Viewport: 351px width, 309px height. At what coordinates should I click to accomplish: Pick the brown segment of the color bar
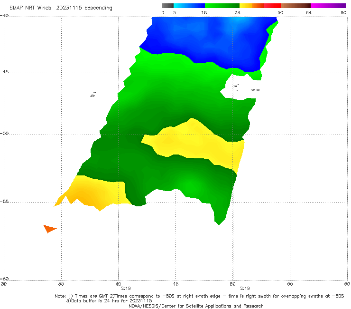coord(296,6)
